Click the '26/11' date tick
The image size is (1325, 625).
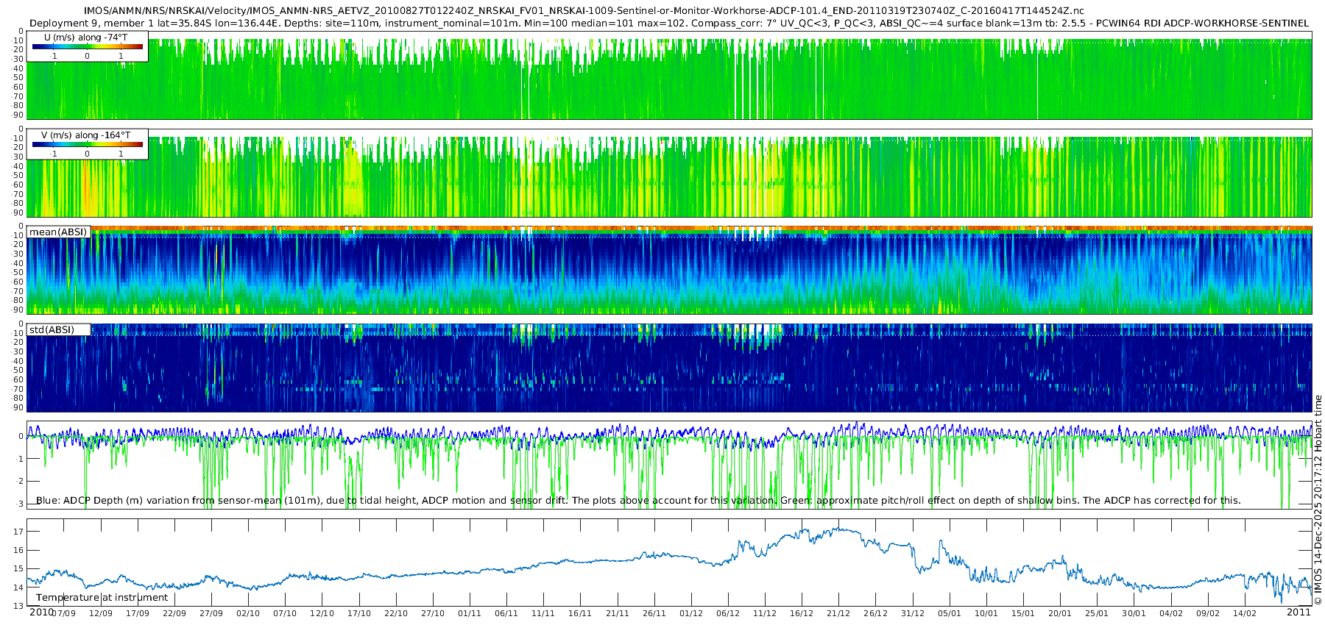(654, 613)
